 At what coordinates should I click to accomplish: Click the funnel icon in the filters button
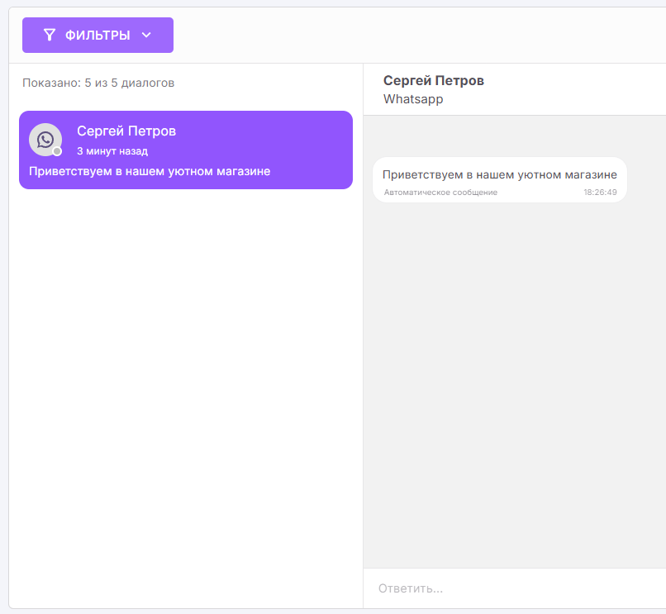click(x=50, y=35)
